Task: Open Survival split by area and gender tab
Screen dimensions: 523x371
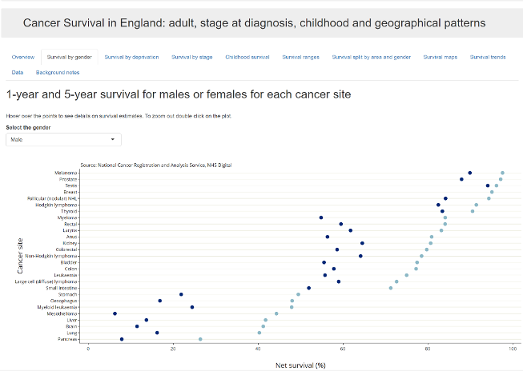Action: pos(372,57)
